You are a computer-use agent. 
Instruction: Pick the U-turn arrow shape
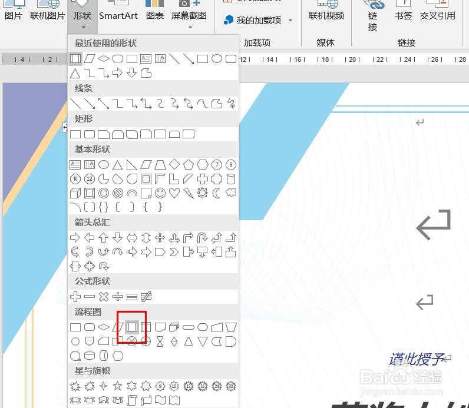203,238
